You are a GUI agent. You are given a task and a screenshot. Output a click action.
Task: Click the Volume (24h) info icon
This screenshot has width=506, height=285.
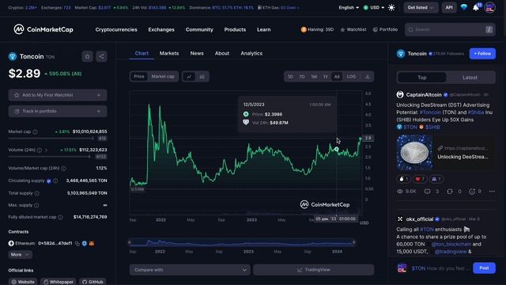coord(39,150)
